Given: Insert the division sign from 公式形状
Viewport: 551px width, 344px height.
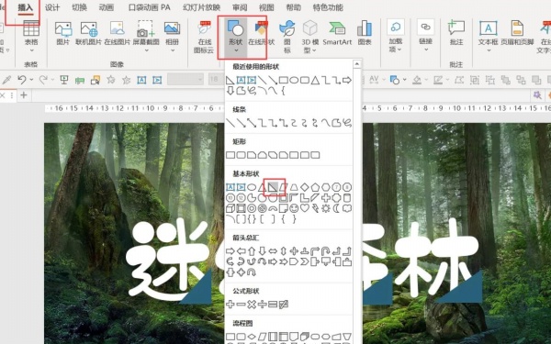Looking at the screenshot, I should tap(262, 305).
